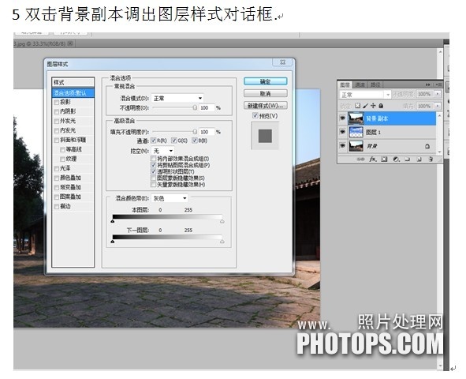Open the 混合模式 blend mode dropdown

click(x=177, y=98)
